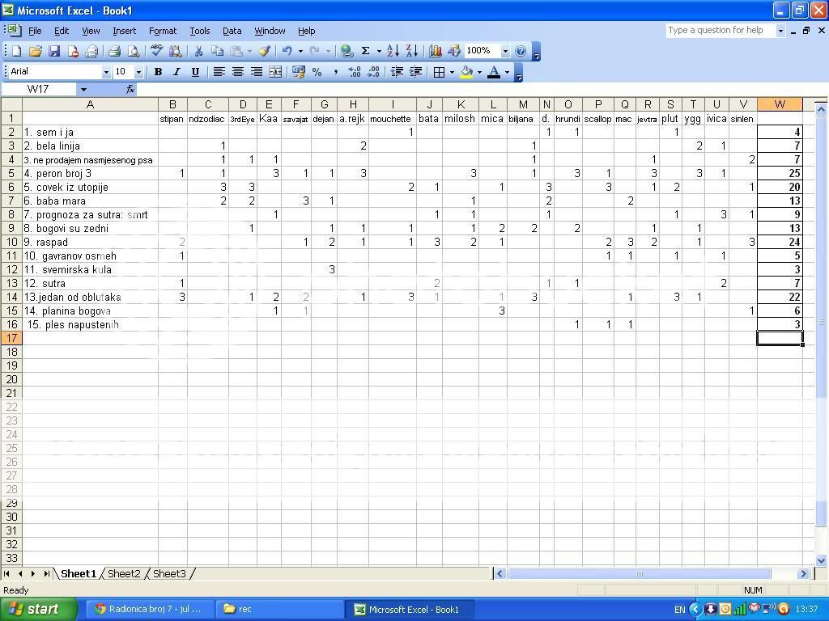The image size is (829, 621).
Task: Open the Arial font name dropdown
Action: coord(105,72)
